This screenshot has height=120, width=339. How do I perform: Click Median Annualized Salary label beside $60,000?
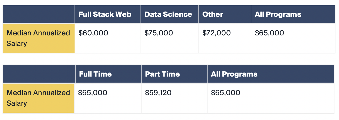[39, 38]
